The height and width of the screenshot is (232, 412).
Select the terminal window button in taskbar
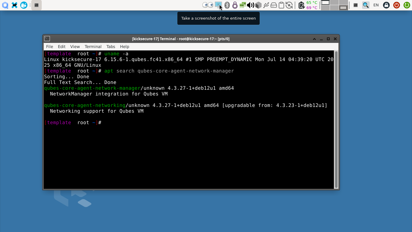pyautogui.click(x=36, y=5)
